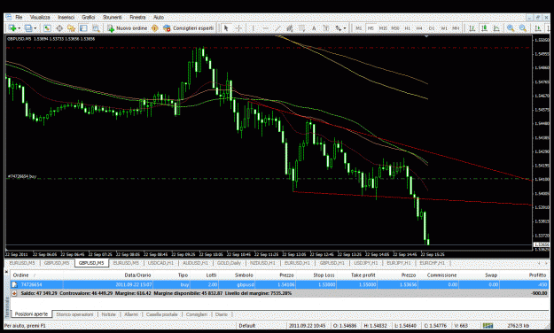Switch chart to H1 timeframe
Image resolution: width=554 pixels, height=333 pixels.
pyautogui.click(x=408, y=27)
